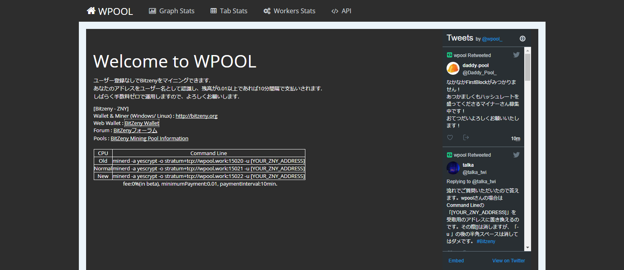Click retweet icon above talka tweet

[449, 155]
